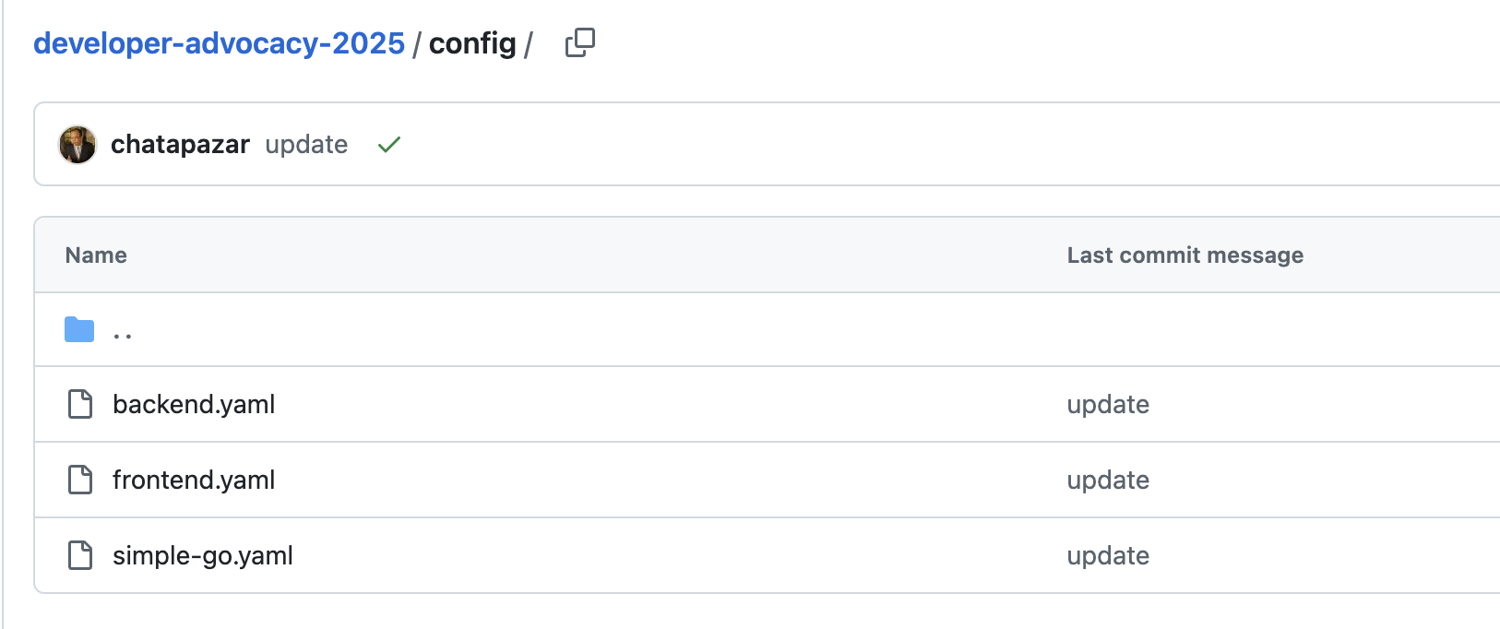The width and height of the screenshot is (1500, 629).
Task: Click the Last commit message column header
Action: tap(1185, 255)
